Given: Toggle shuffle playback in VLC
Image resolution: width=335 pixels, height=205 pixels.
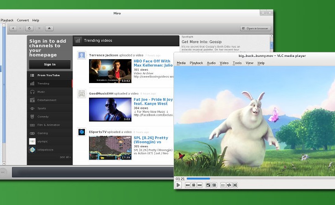Looking at the screenshot, I should (x=235, y=185).
